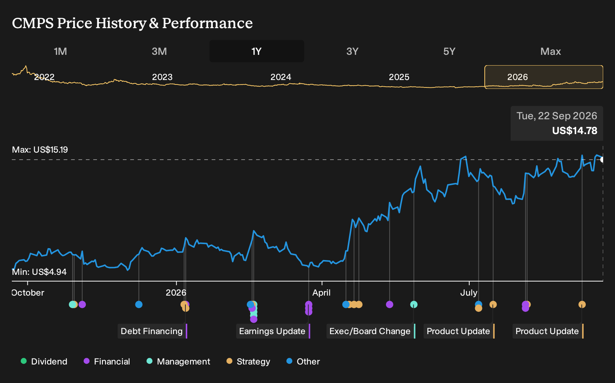This screenshot has height=383, width=615.
Task: Click the Min: US$4.94 label
Action: coord(39,272)
